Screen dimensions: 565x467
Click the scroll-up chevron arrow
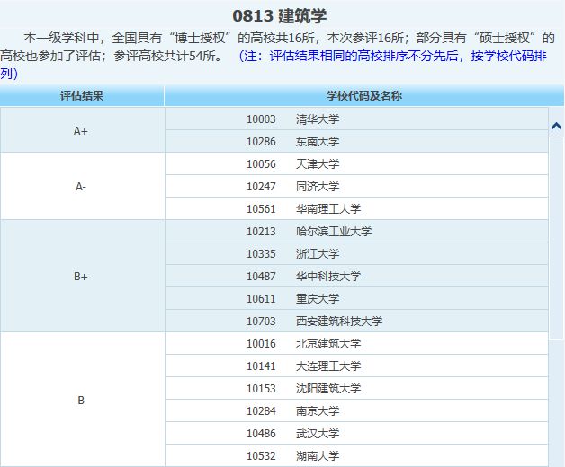pyautogui.click(x=556, y=127)
